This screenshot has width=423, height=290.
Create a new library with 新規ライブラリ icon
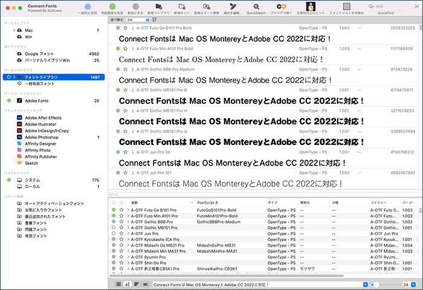158,7
